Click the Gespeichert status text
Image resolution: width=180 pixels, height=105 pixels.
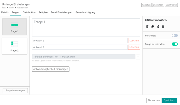(22, 8)
